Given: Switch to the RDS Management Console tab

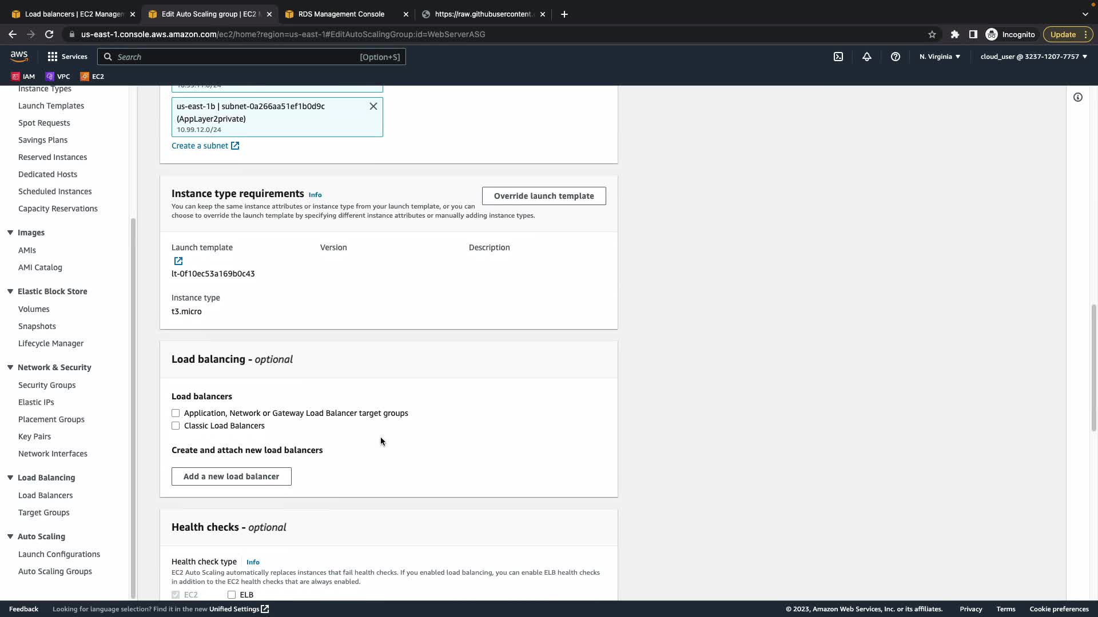Looking at the screenshot, I should (x=341, y=14).
